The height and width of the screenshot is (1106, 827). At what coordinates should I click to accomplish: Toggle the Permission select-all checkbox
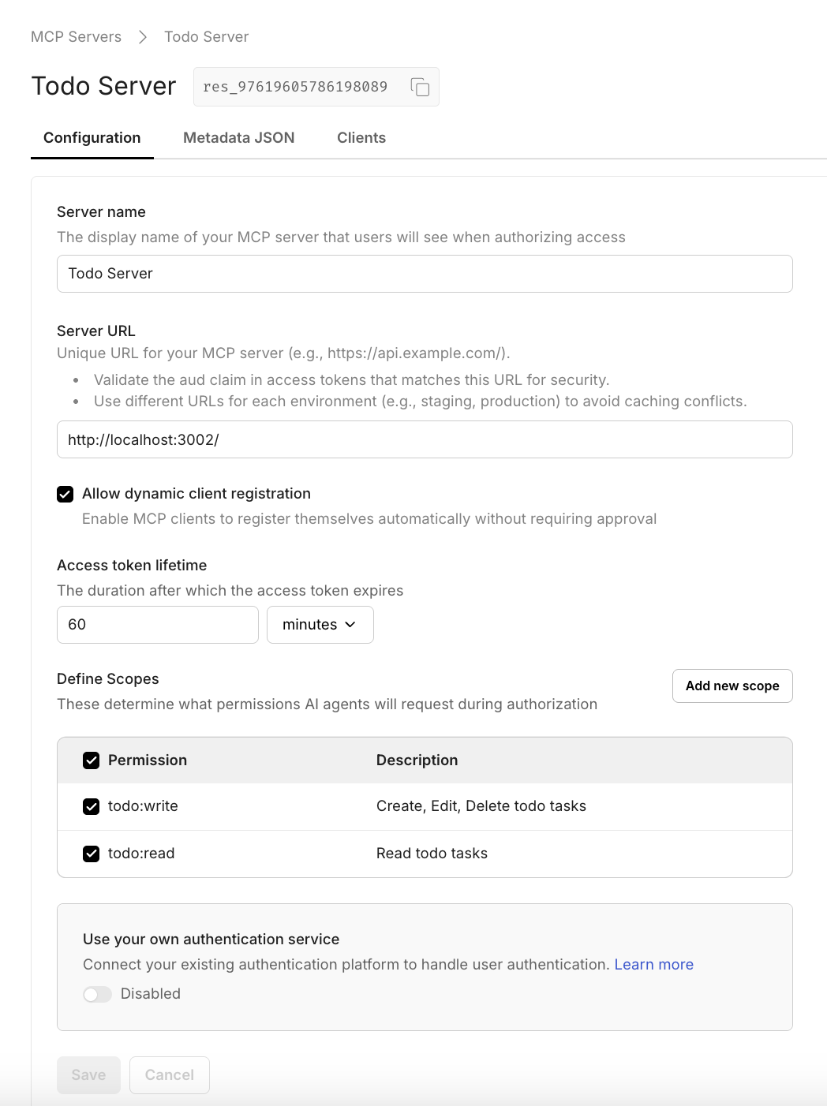(x=91, y=760)
